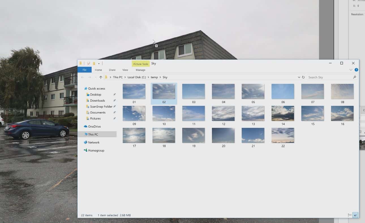Viewport: 365px width, 223px height.
Task: Open the Share ribbon tab
Action: click(112, 70)
